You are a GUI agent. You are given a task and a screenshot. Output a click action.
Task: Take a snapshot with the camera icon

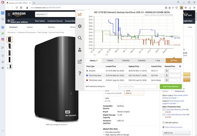tap(166, 8)
